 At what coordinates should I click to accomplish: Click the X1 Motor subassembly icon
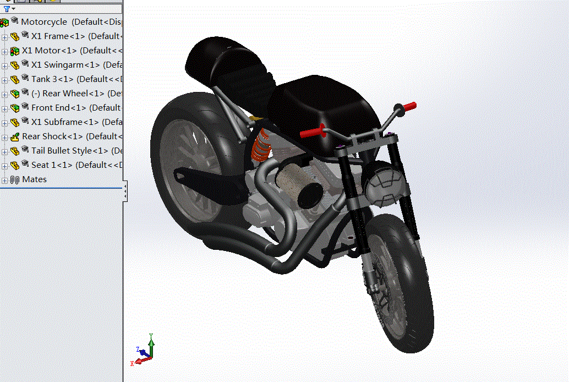(14, 51)
